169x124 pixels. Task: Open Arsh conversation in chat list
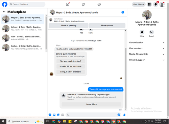point(23,38)
